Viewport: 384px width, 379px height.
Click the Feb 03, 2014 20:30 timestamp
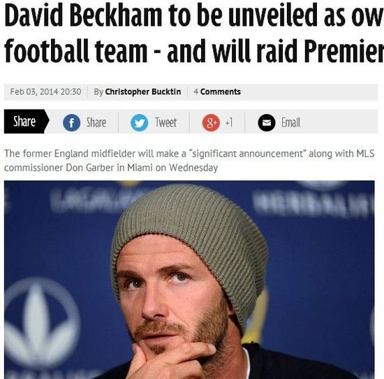coord(45,92)
